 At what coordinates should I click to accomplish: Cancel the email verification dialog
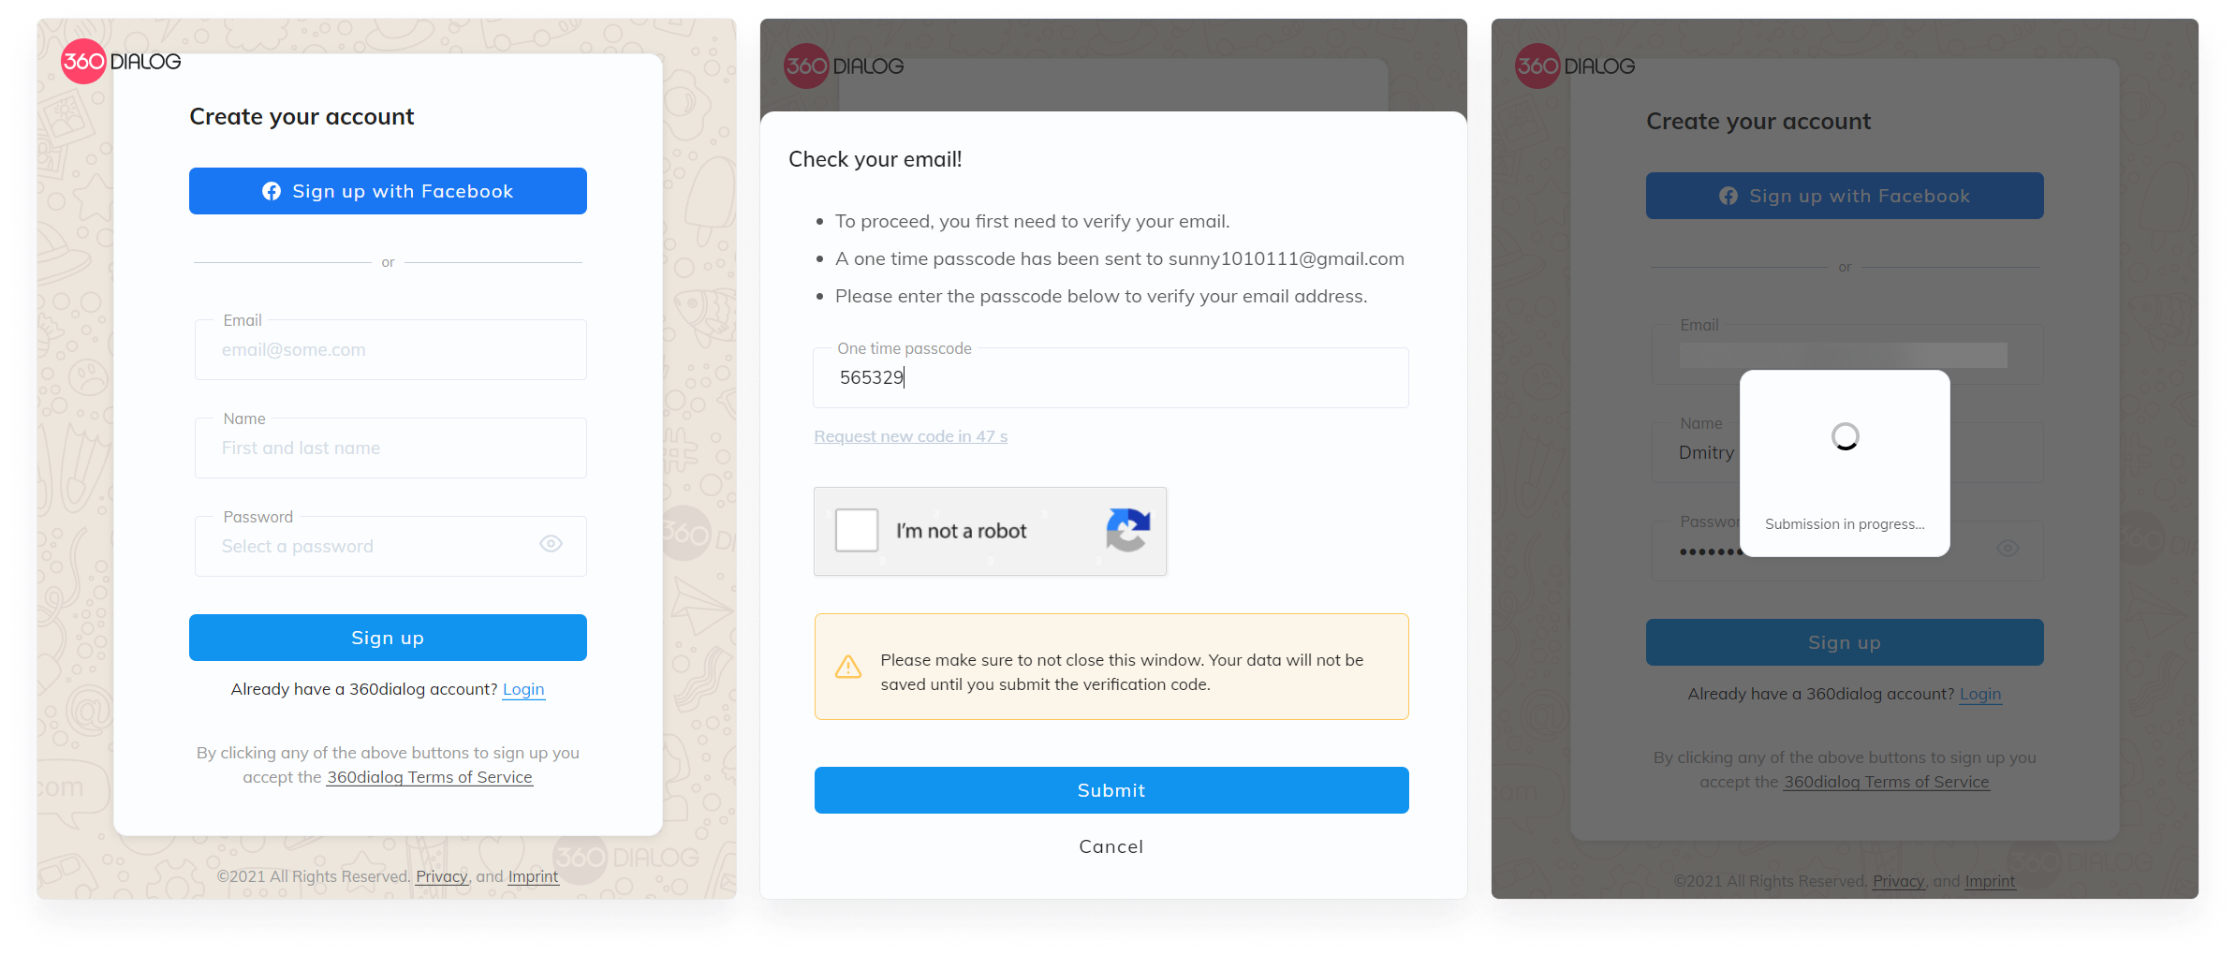(x=1111, y=846)
